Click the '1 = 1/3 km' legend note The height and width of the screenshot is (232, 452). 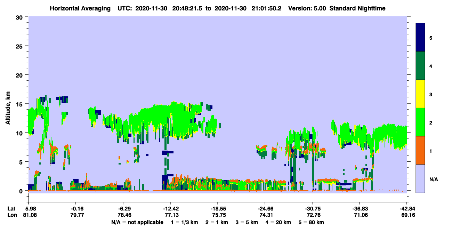tap(185, 222)
